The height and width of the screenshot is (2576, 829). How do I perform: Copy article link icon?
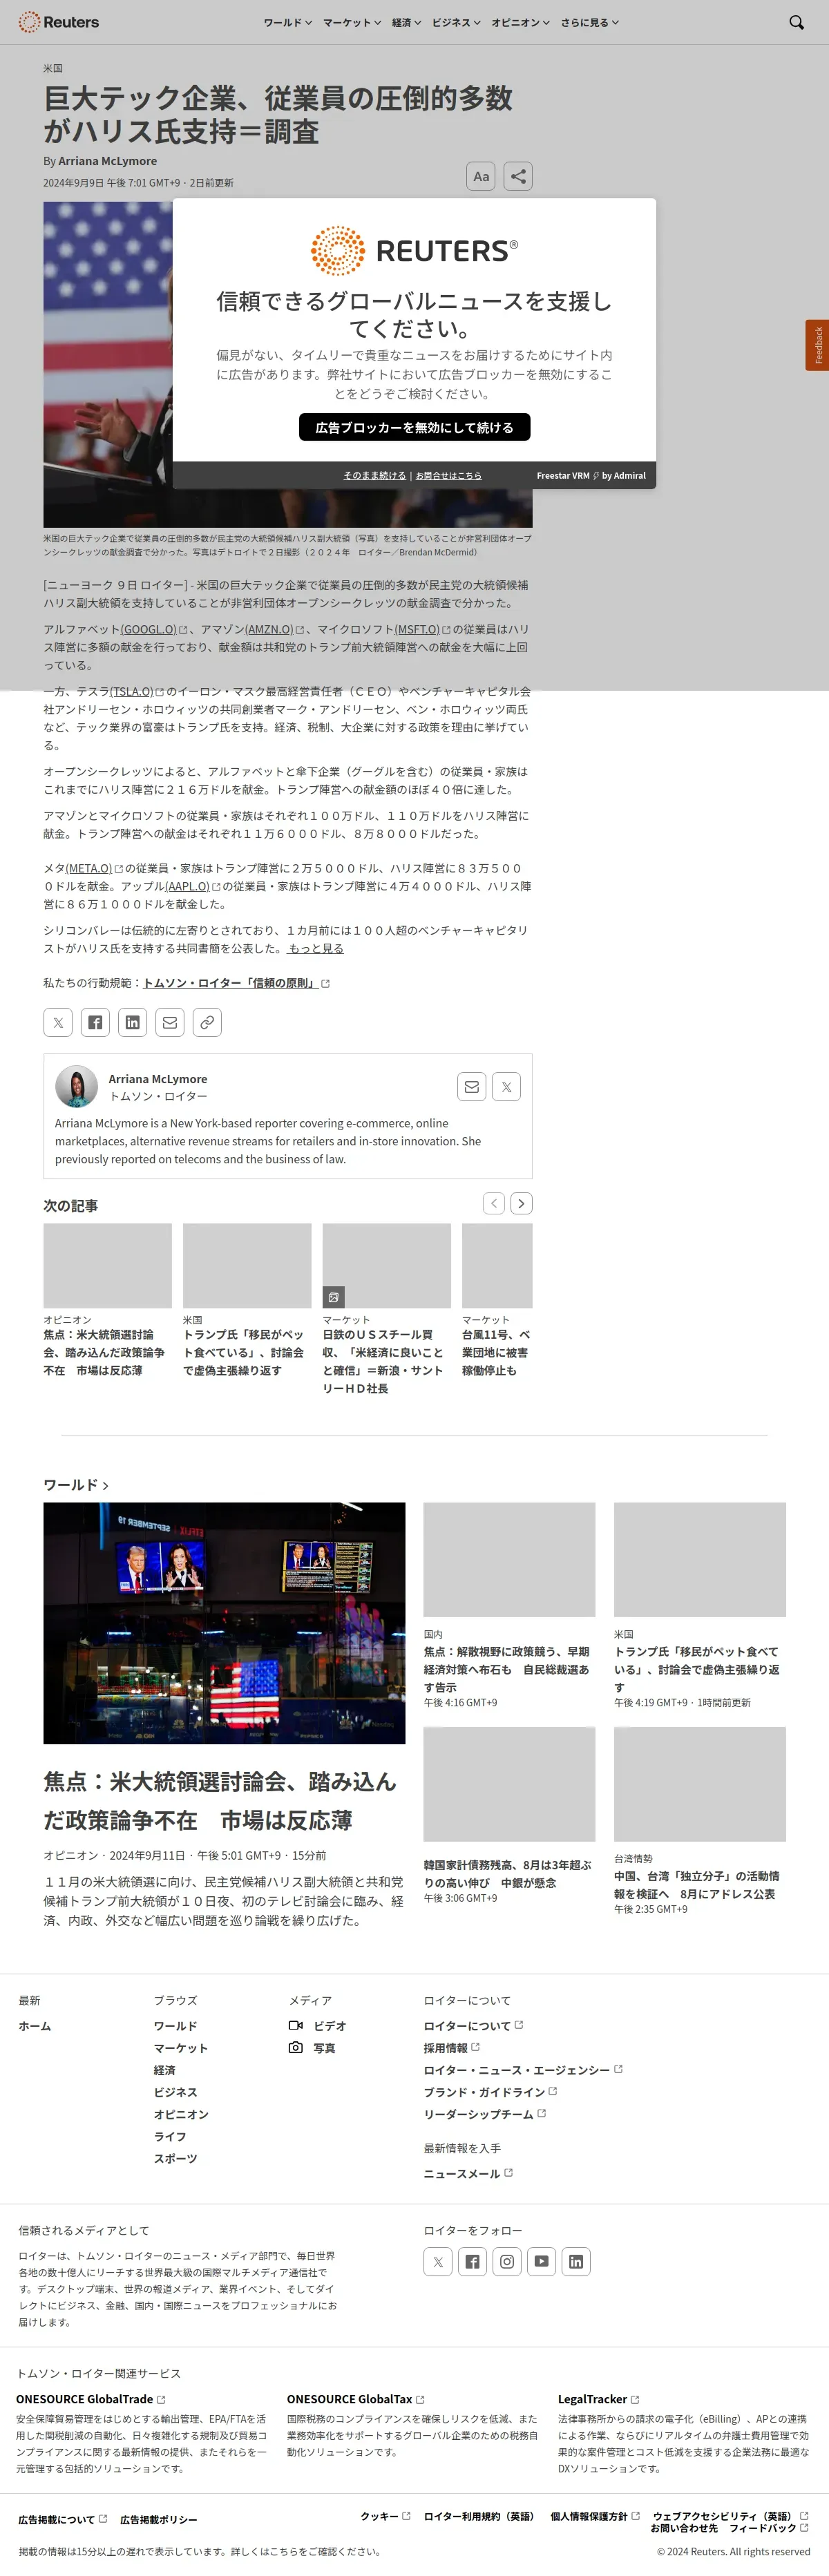coord(207,1022)
